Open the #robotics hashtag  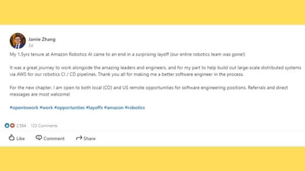135,108
